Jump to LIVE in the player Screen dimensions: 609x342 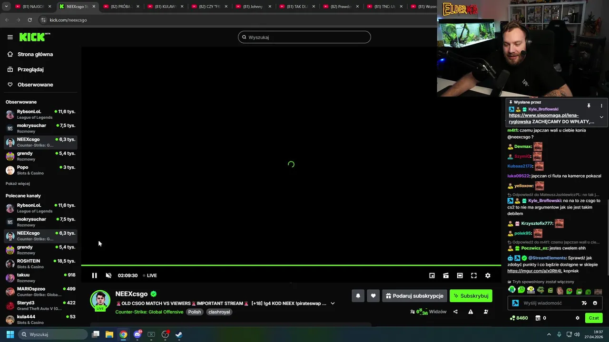pyautogui.click(x=150, y=275)
